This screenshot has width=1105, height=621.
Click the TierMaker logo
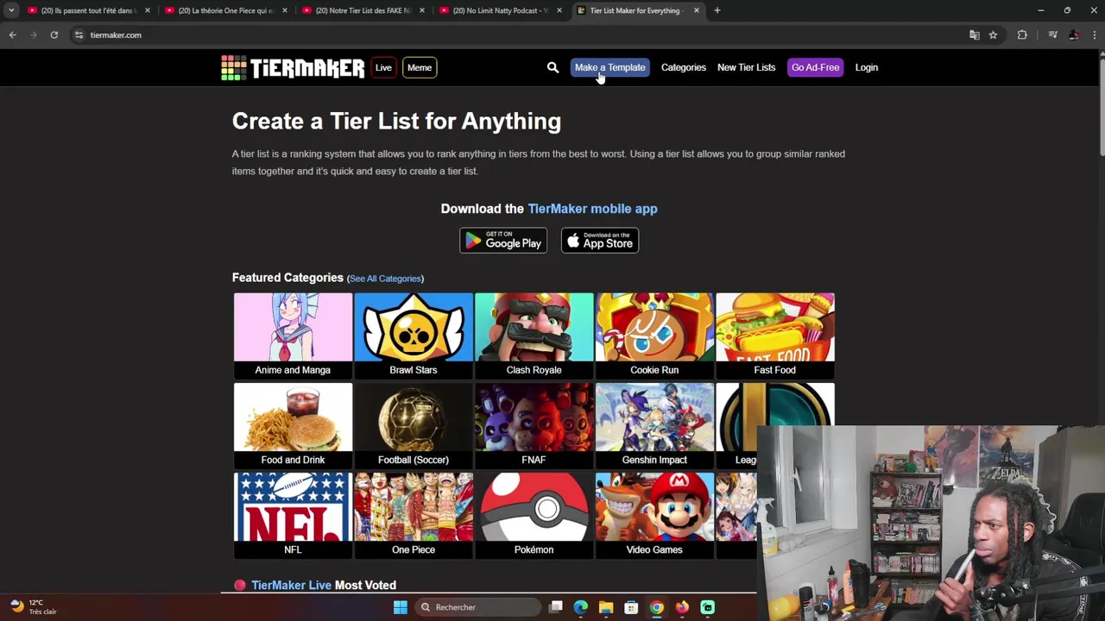[x=293, y=67]
